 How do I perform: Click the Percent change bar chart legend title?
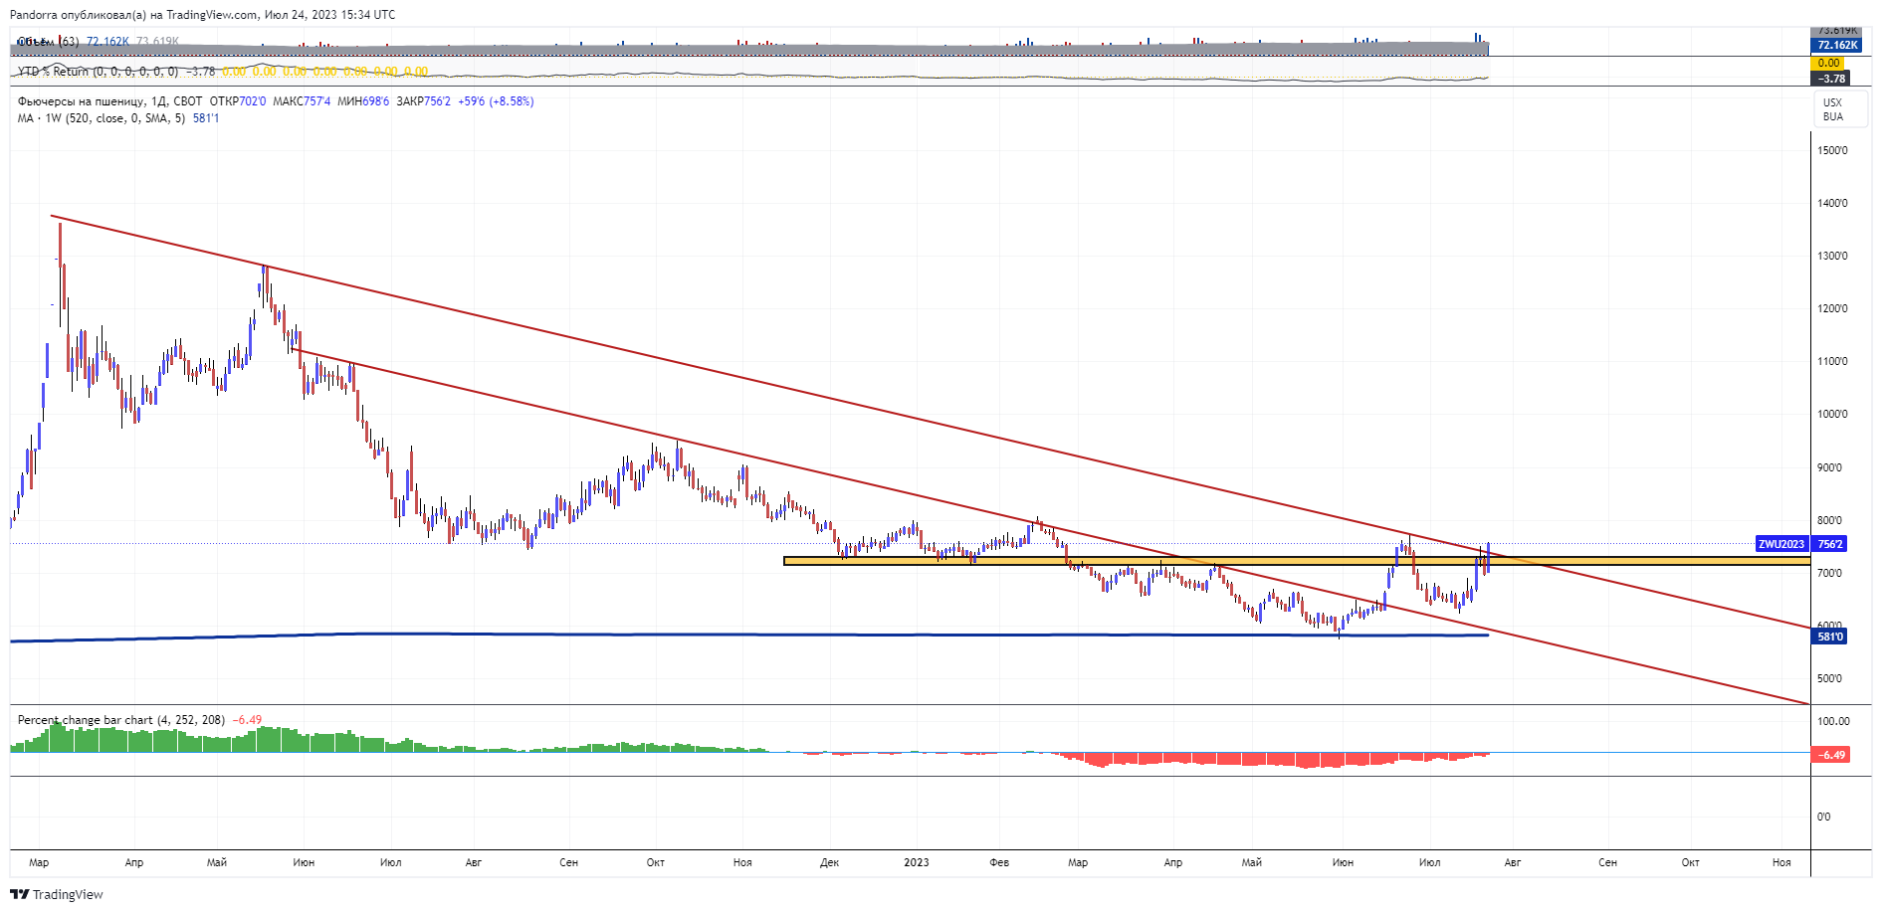[120, 720]
